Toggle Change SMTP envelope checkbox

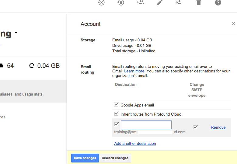(195, 127)
